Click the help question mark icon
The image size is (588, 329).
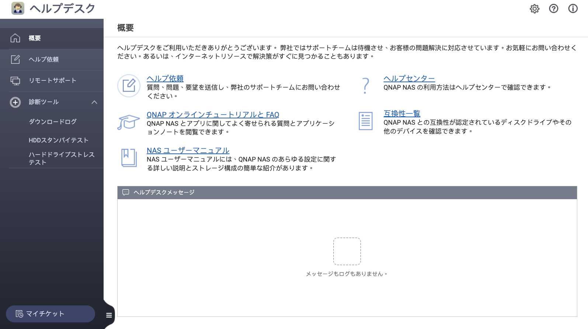[x=554, y=9]
